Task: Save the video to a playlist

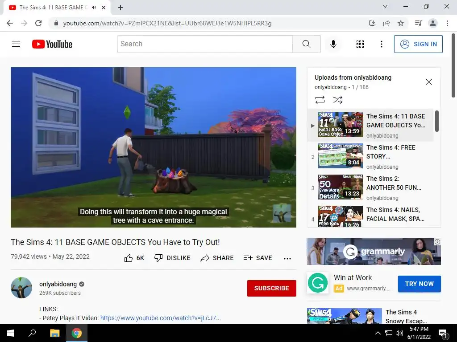Action: [258, 258]
